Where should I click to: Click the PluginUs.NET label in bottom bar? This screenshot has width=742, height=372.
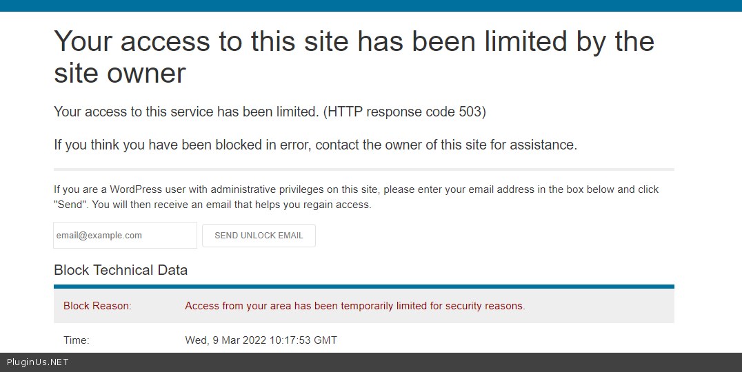(x=38, y=362)
